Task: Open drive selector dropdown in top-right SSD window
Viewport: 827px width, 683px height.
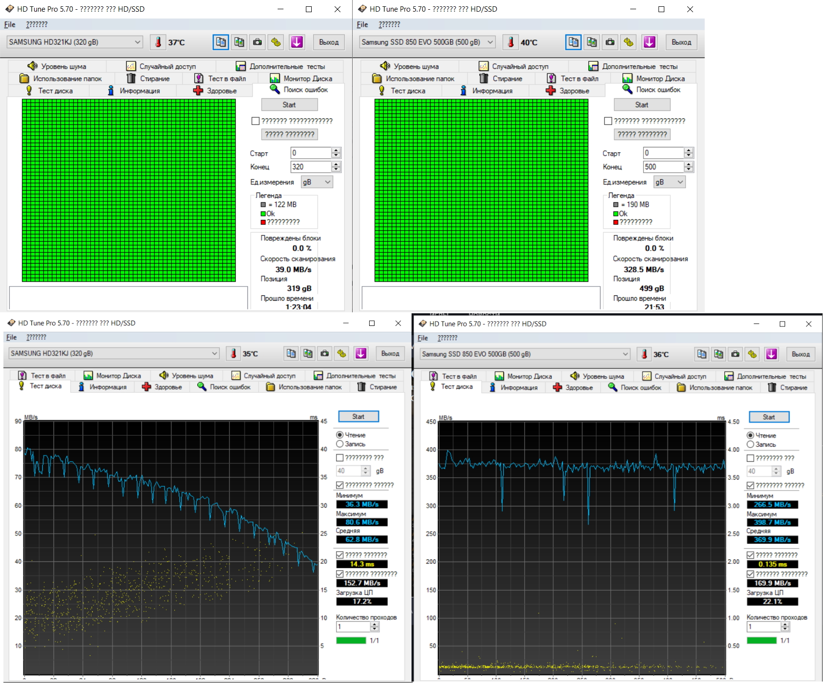Action: [x=427, y=42]
